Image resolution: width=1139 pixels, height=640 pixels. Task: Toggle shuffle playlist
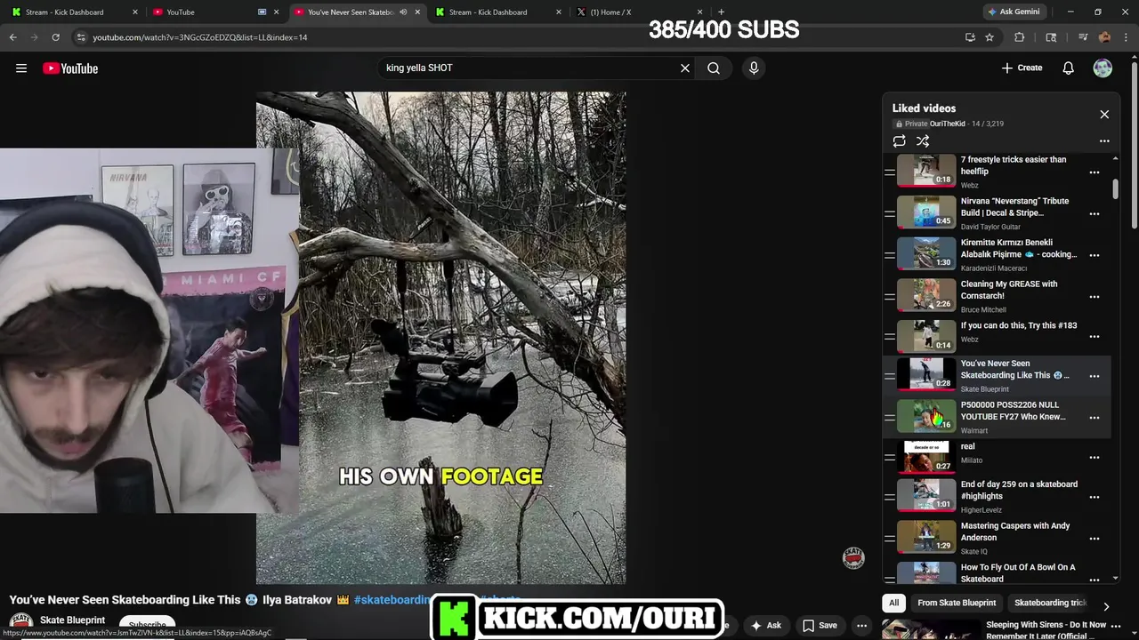pos(923,141)
